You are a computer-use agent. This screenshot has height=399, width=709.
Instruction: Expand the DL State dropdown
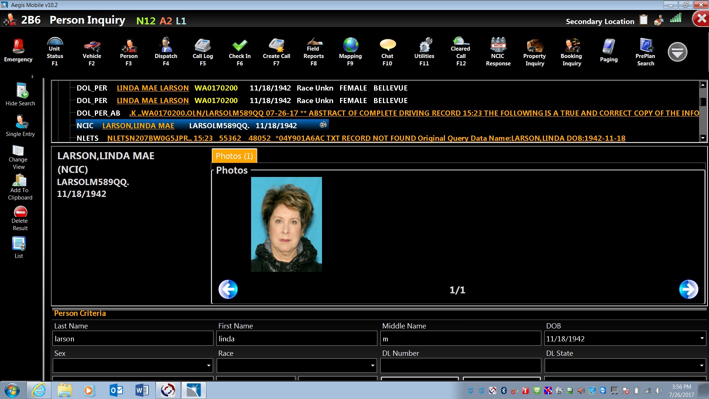[x=701, y=366]
